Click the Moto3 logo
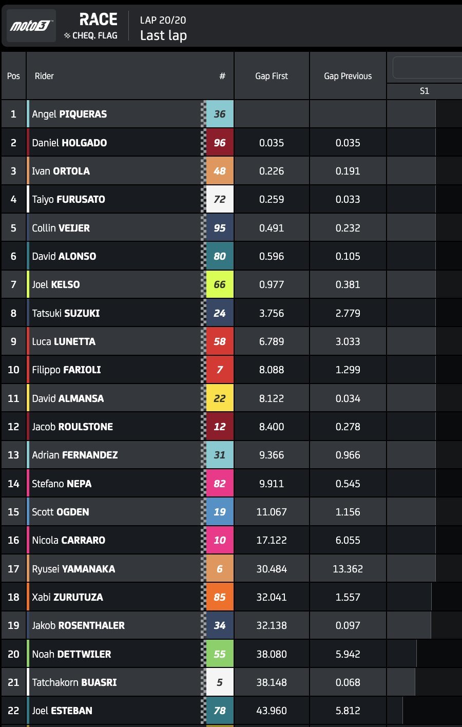 pyautogui.click(x=31, y=26)
